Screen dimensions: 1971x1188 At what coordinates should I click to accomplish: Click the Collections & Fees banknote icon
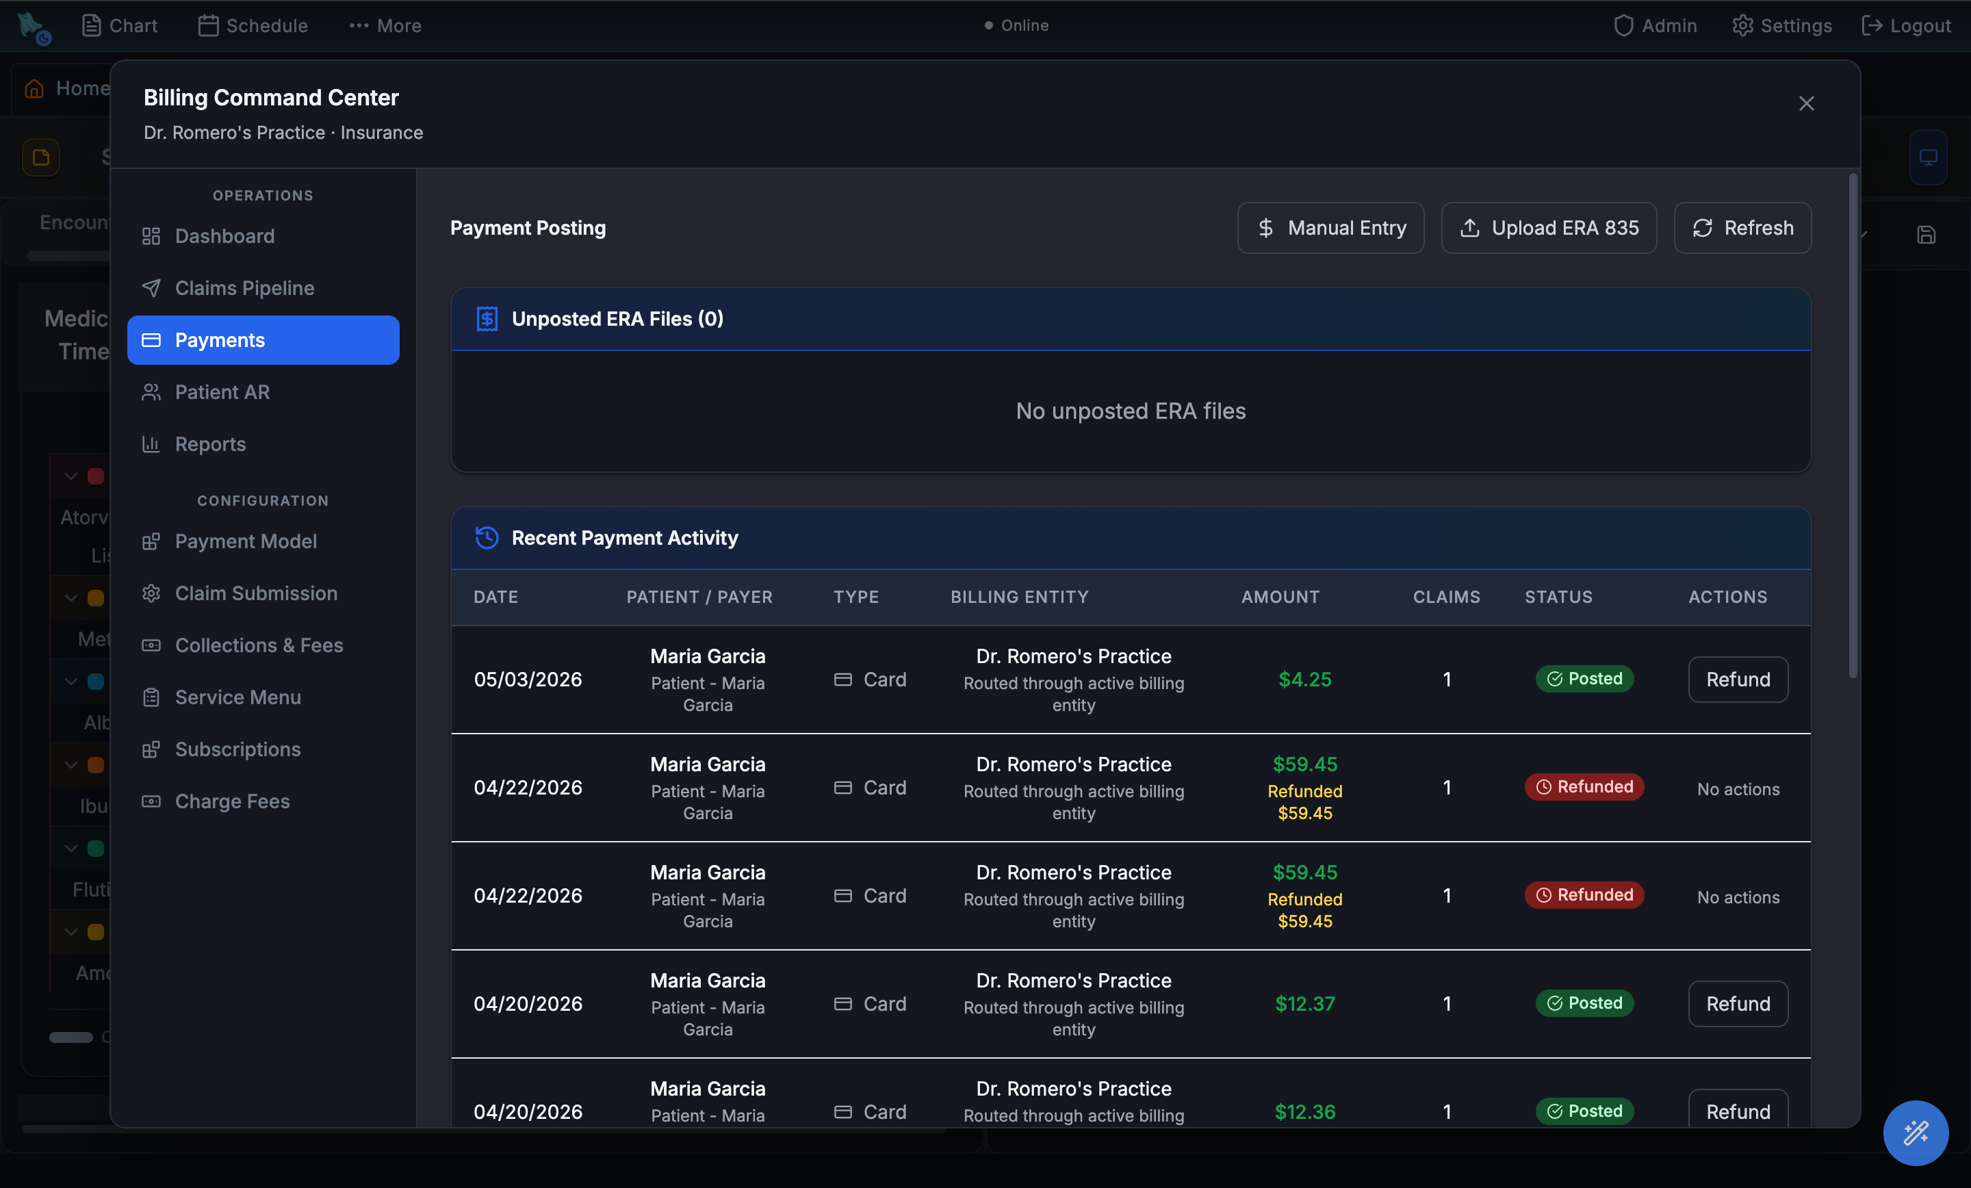[x=151, y=645]
